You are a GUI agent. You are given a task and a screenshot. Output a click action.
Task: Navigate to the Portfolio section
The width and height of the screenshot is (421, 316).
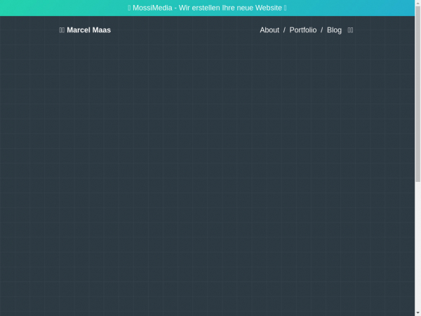point(302,30)
